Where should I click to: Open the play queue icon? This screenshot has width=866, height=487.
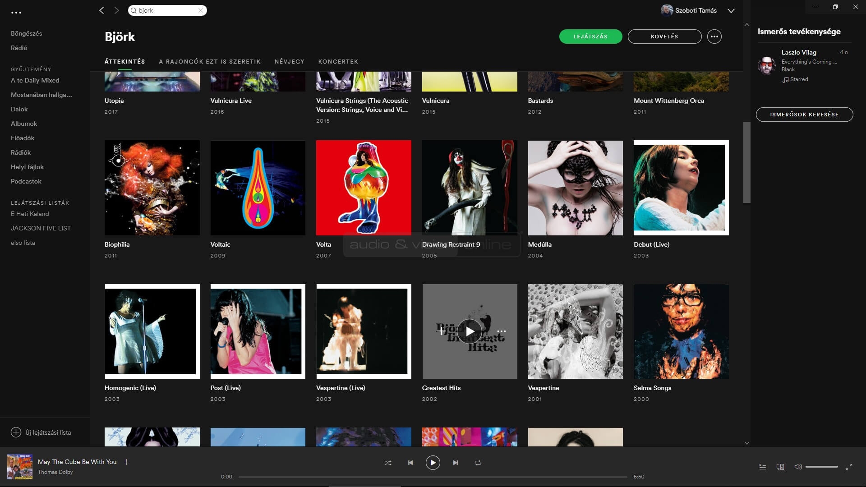coord(763,467)
